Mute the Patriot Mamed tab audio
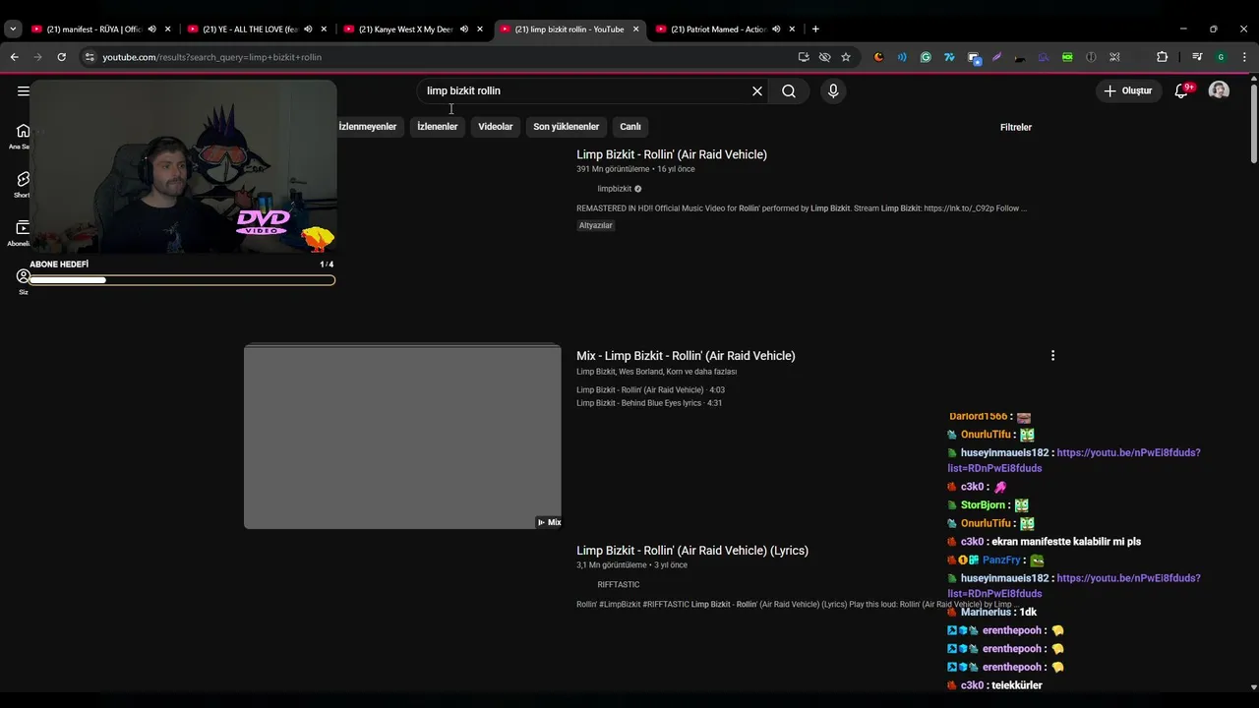This screenshot has height=708, width=1259. click(776, 29)
